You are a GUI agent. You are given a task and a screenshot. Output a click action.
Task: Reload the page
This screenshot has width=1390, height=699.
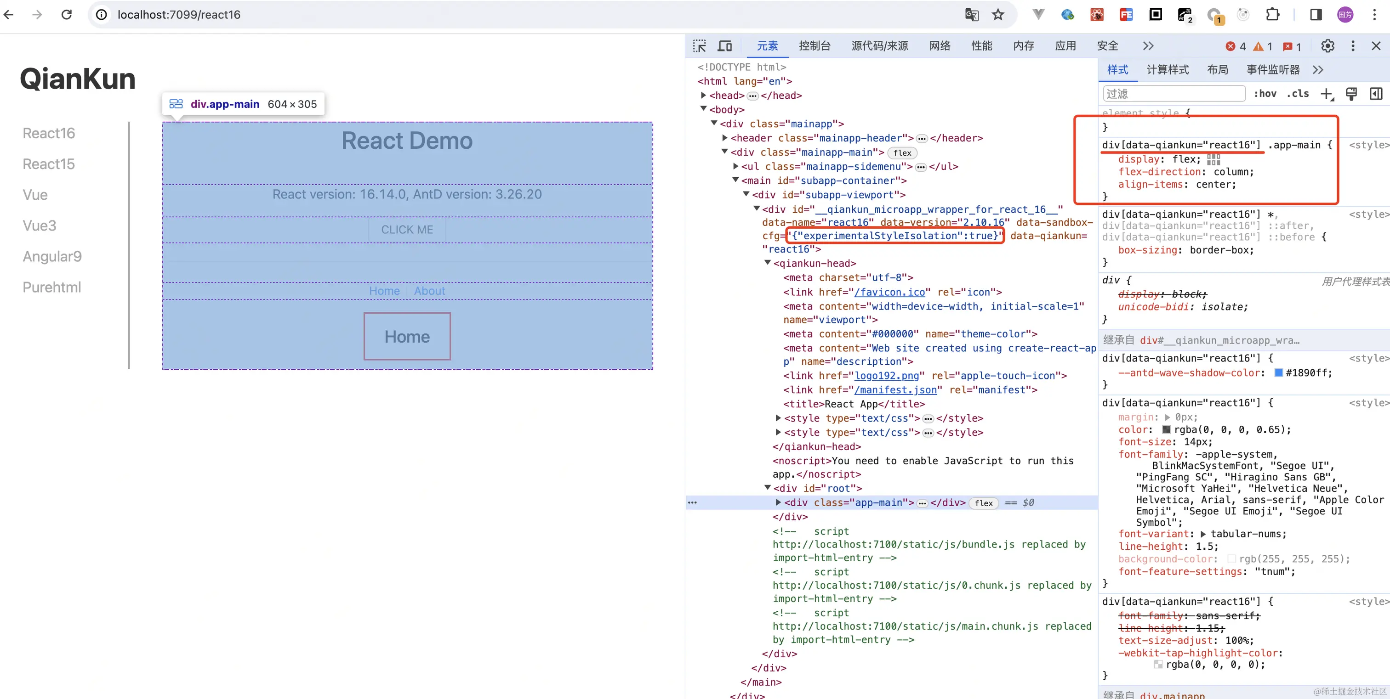(x=67, y=15)
